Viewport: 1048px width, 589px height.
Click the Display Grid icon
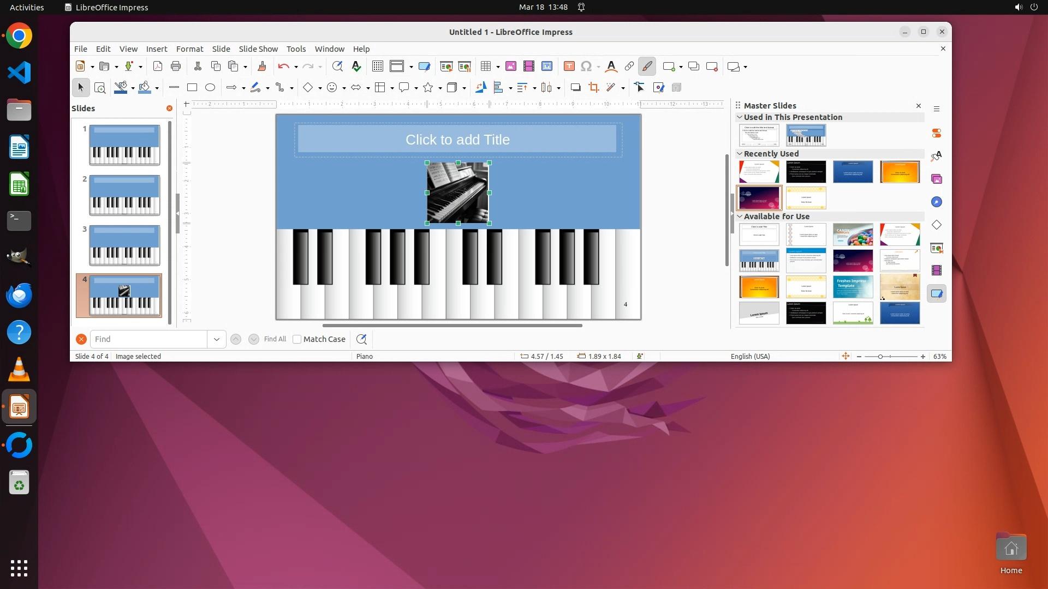click(377, 67)
